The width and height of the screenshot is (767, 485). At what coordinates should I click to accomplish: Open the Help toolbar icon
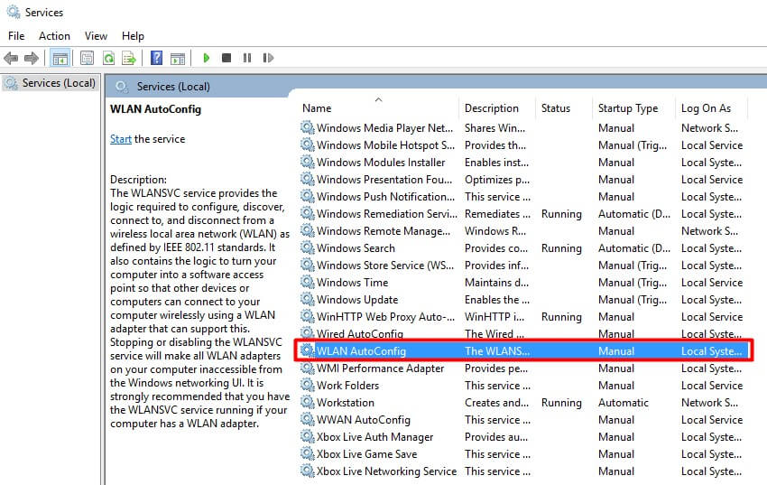156,58
